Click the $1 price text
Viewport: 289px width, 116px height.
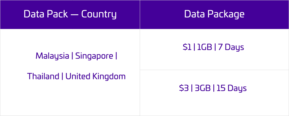pos(187,47)
